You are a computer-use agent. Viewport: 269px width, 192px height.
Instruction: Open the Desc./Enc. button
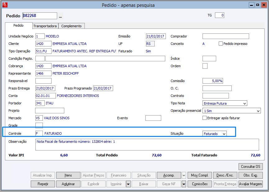[225, 175]
